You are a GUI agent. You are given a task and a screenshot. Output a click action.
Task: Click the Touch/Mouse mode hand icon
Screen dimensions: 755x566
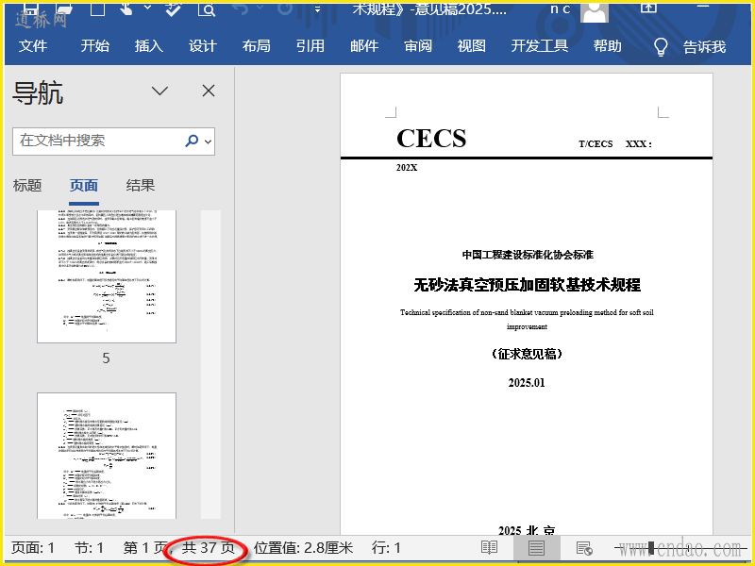tap(127, 8)
